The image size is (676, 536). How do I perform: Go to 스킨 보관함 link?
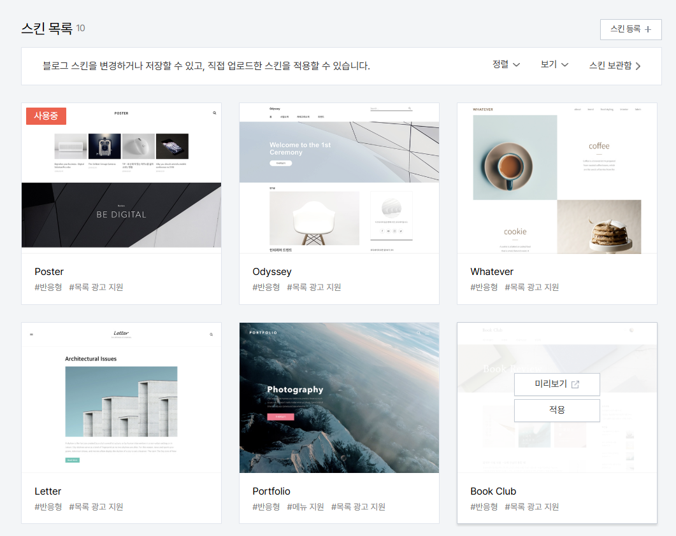(615, 66)
